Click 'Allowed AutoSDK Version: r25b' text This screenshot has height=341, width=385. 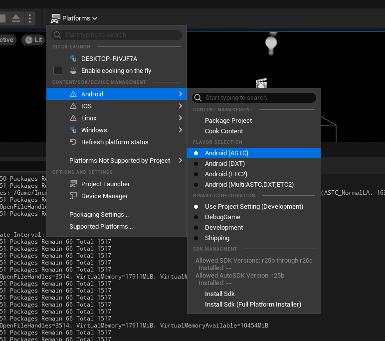pyautogui.click(x=240, y=276)
